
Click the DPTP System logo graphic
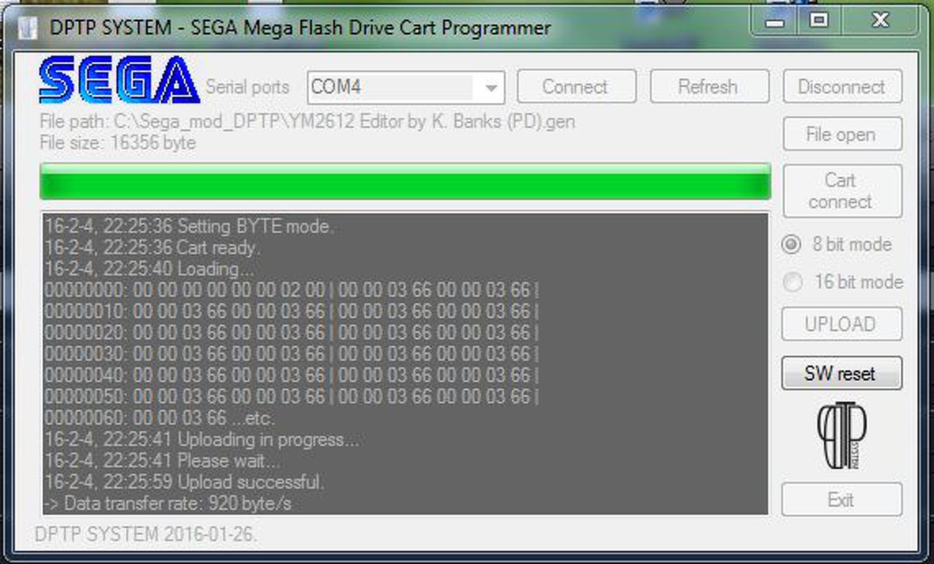[x=842, y=436]
